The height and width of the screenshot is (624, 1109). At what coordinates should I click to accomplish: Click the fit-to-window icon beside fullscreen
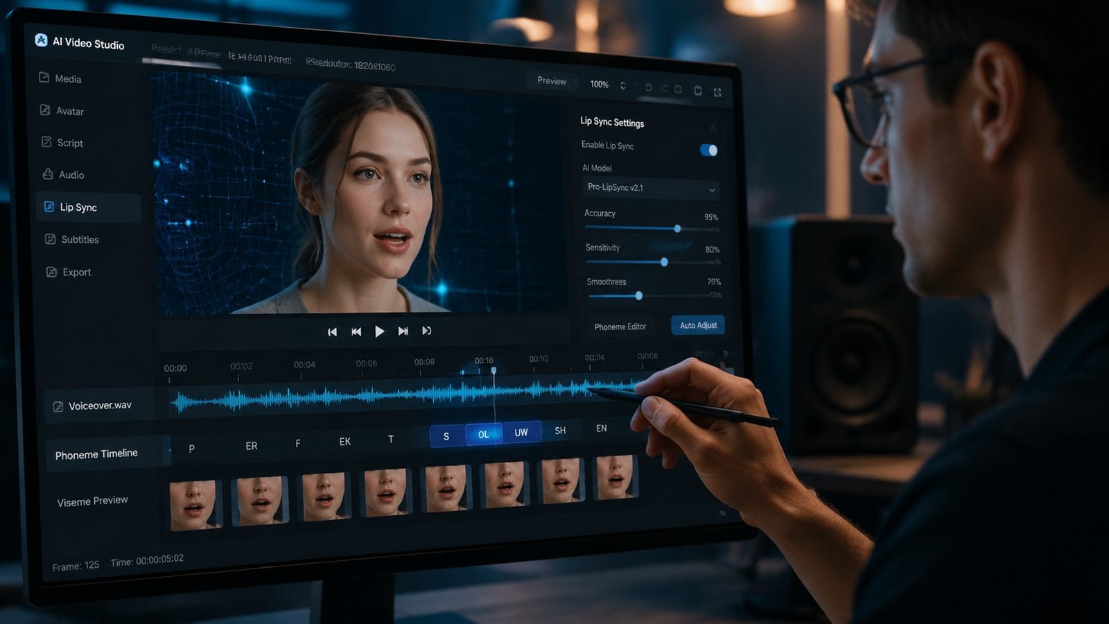click(x=698, y=91)
